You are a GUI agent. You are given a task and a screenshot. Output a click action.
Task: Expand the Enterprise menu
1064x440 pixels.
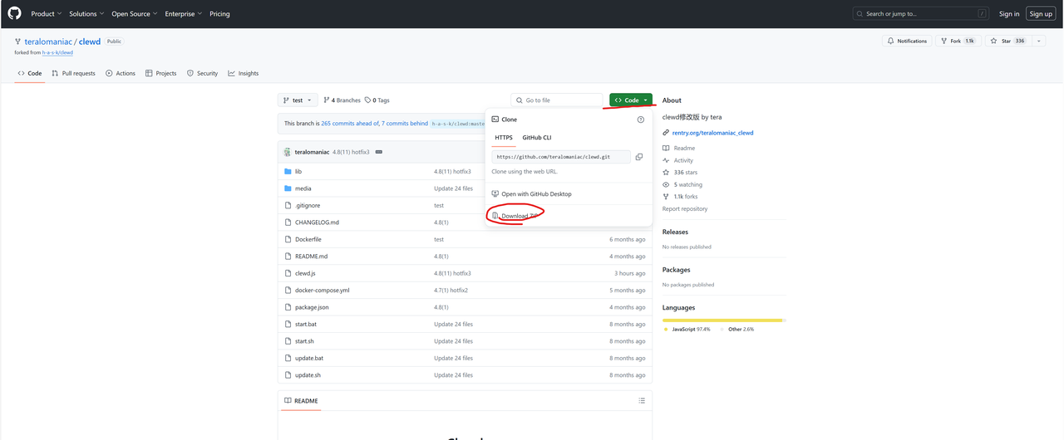[185, 13]
